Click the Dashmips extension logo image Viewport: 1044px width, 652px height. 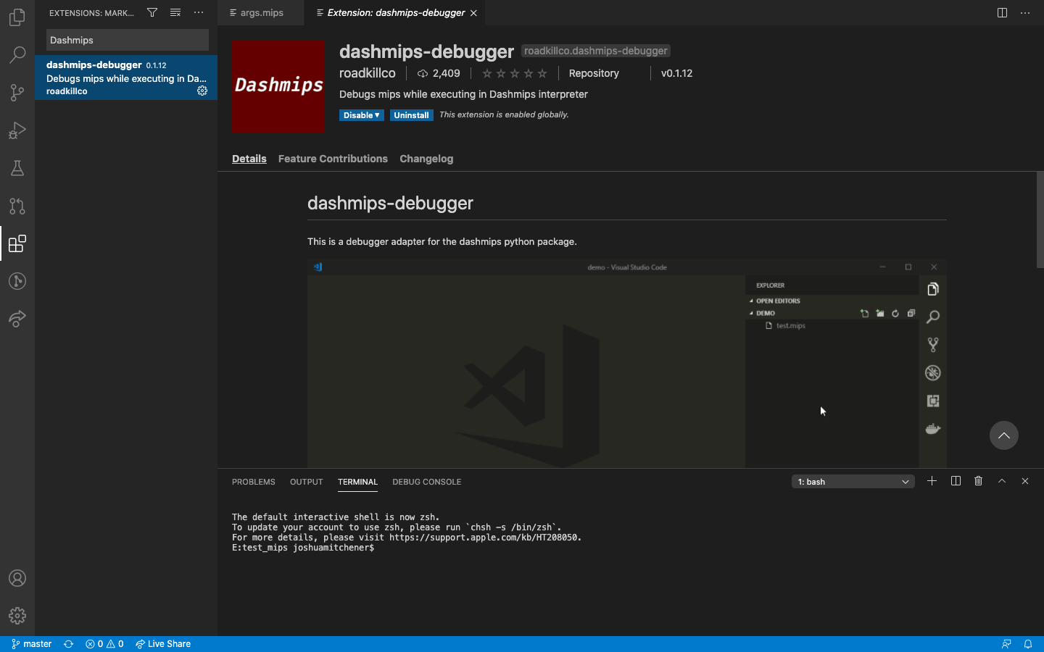point(278,86)
